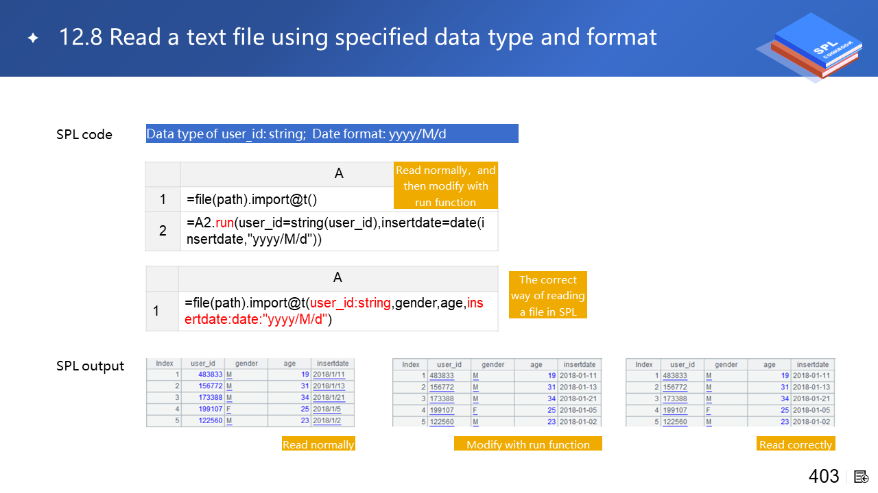Click column header A of the top code grid
The height and width of the screenshot is (493, 878).
pos(338,174)
